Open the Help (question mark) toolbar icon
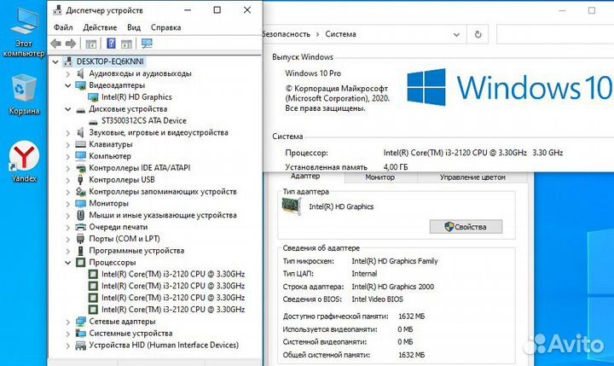Image resolution: width=614 pixels, height=366 pixels. coord(111,44)
